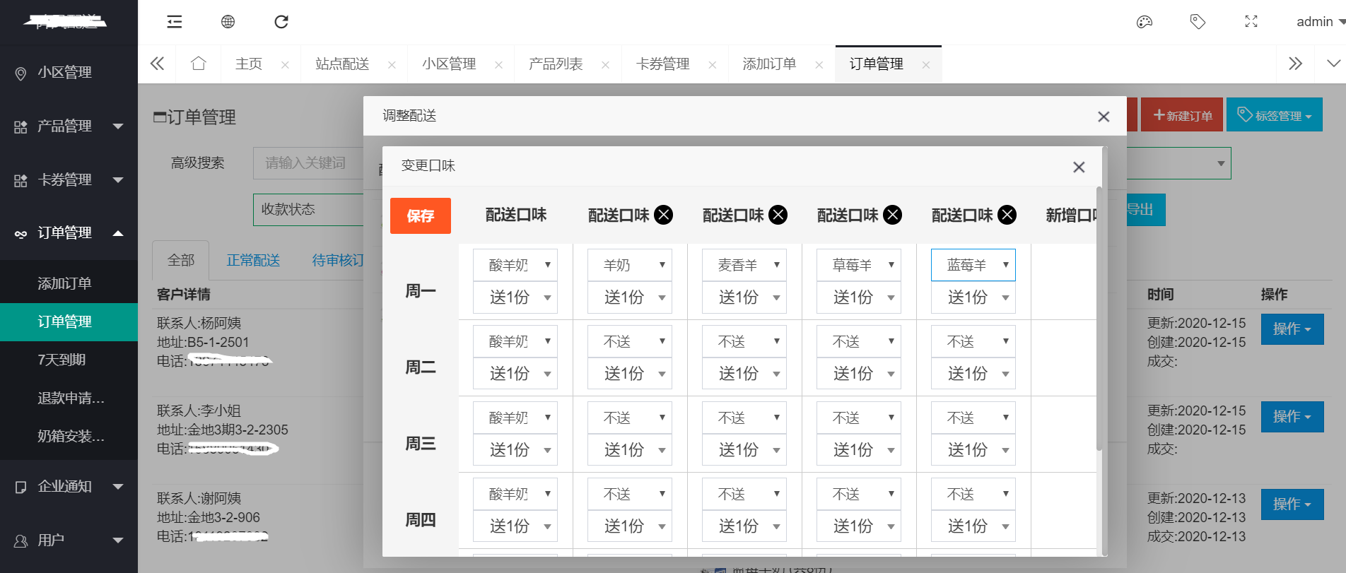Remove the third 配送口味 column
The image size is (1346, 573).
coord(778,215)
